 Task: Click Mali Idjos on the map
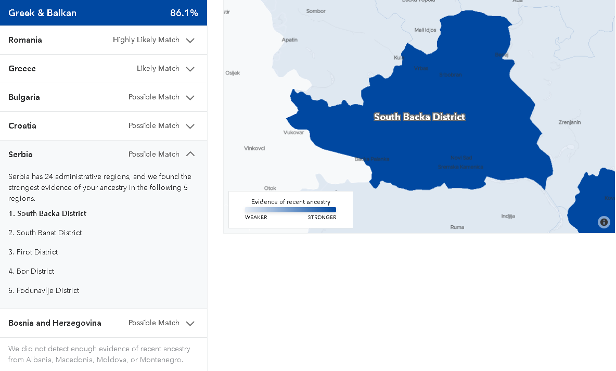tap(425, 30)
